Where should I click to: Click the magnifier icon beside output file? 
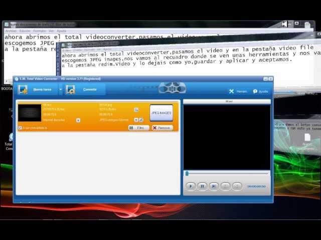tap(136, 110)
